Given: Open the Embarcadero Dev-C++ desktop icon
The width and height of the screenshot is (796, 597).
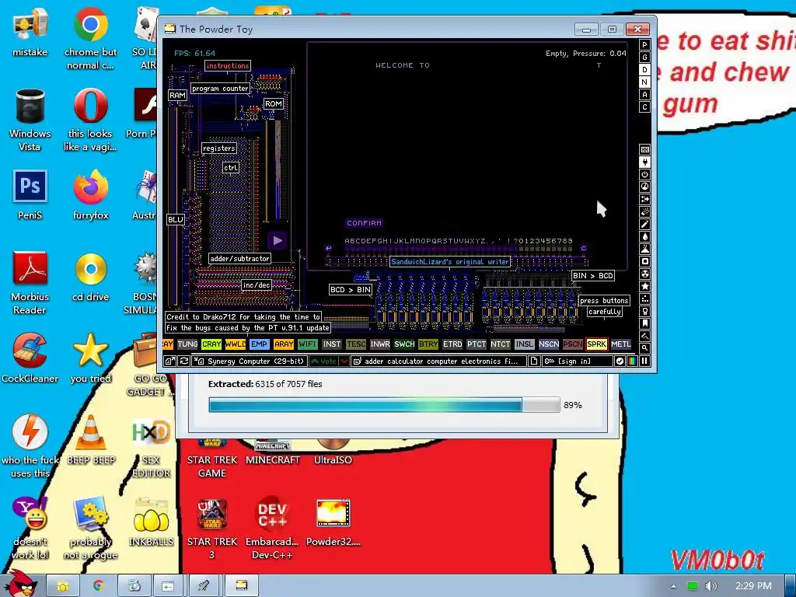Looking at the screenshot, I should coord(272,528).
